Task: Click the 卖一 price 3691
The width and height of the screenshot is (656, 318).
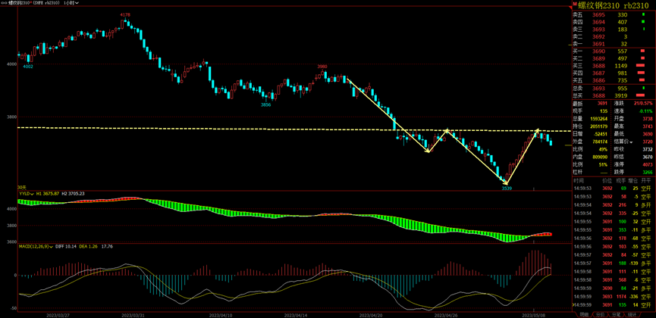Action: pyautogui.click(x=598, y=44)
